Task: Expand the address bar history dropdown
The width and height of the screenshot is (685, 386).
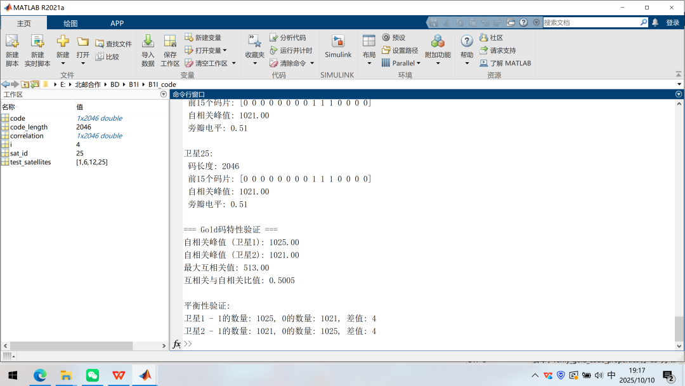Action: pos(679,84)
